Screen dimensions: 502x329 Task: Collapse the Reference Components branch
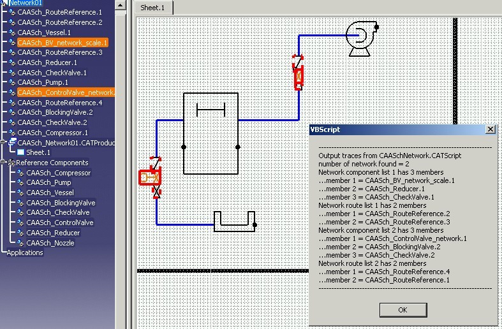[x=4, y=163]
